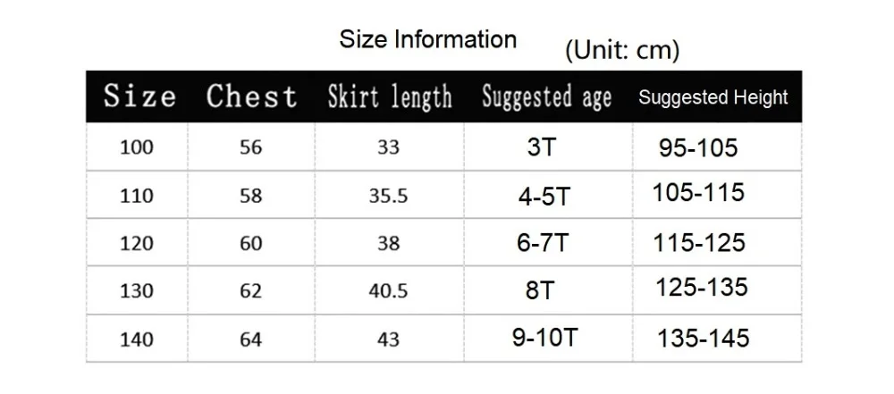Click the size 120 cell
The image size is (894, 394).
[137, 244]
